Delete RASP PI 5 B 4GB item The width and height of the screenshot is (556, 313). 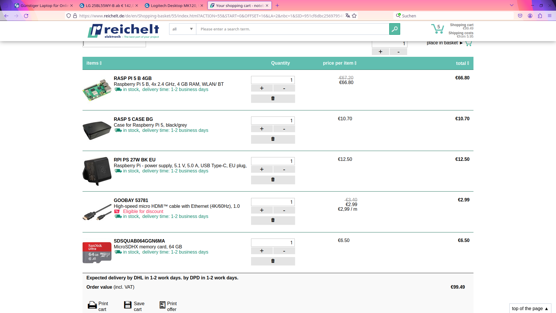tap(273, 99)
